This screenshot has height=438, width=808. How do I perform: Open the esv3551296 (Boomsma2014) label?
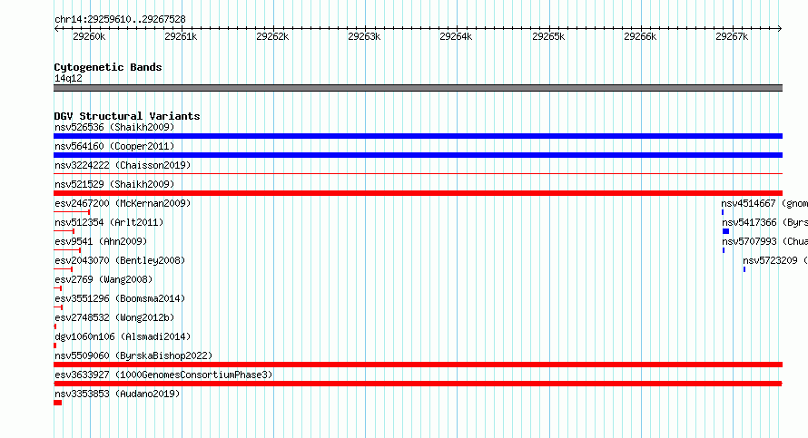coord(120,298)
